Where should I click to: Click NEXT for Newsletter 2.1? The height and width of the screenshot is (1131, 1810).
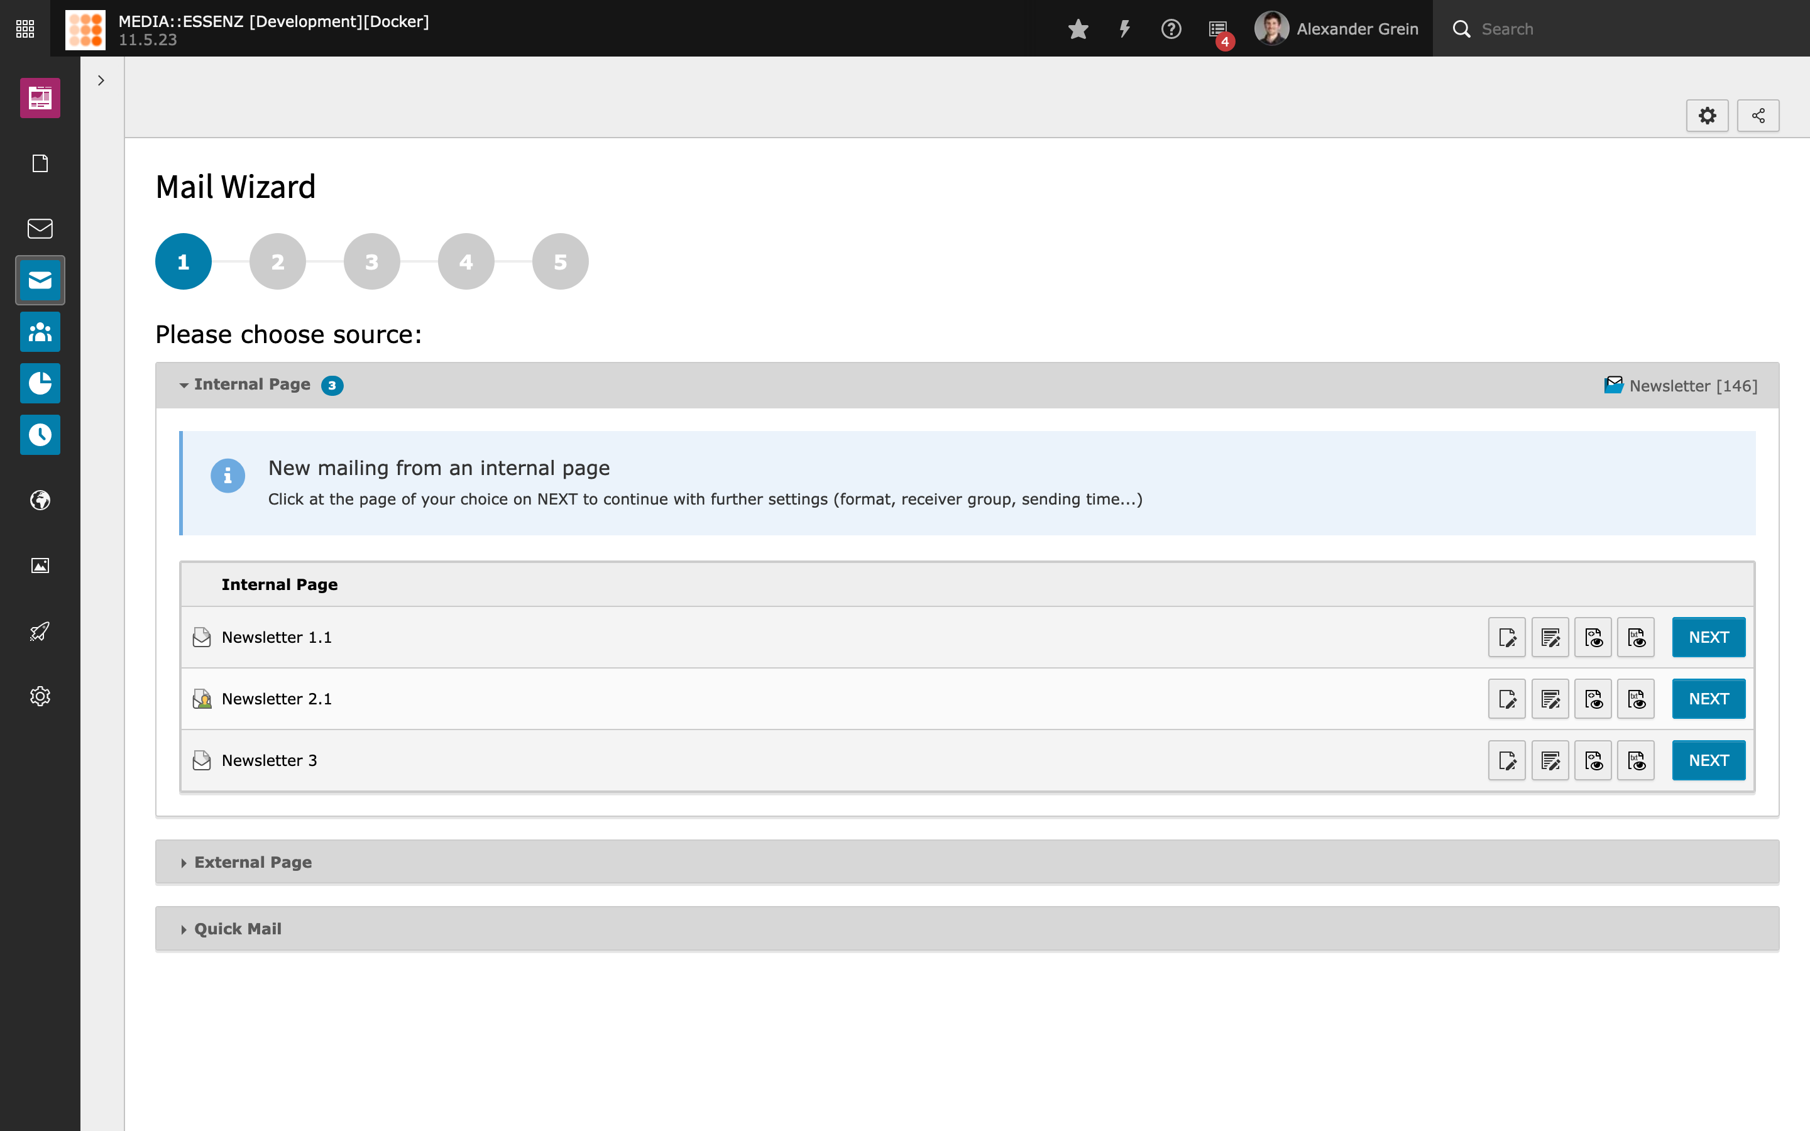(1708, 699)
